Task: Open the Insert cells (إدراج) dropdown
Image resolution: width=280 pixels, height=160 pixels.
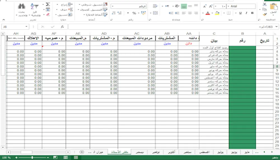Action: click(57, 4)
